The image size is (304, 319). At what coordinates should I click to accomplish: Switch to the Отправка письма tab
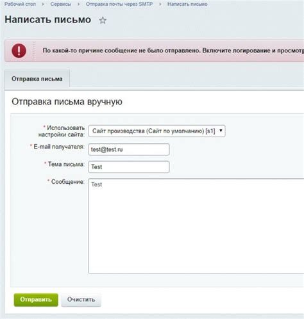[x=37, y=79]
